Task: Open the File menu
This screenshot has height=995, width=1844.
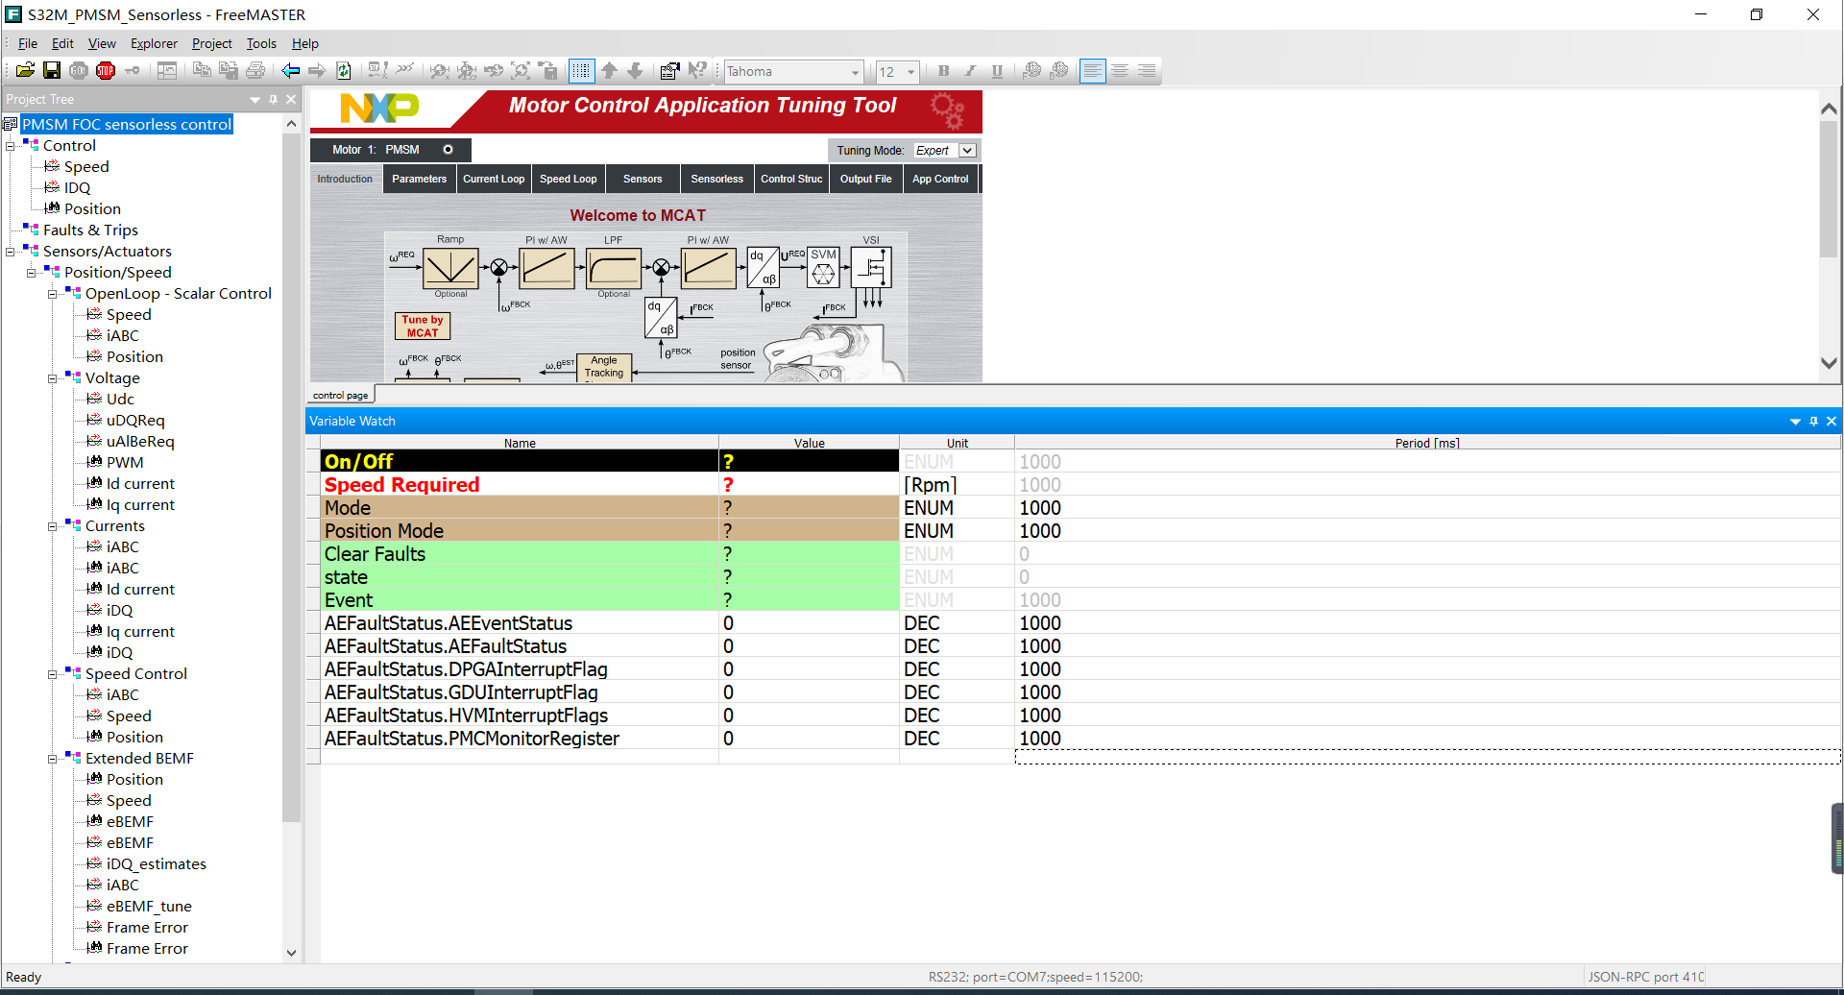Action: tap(28, 43)
